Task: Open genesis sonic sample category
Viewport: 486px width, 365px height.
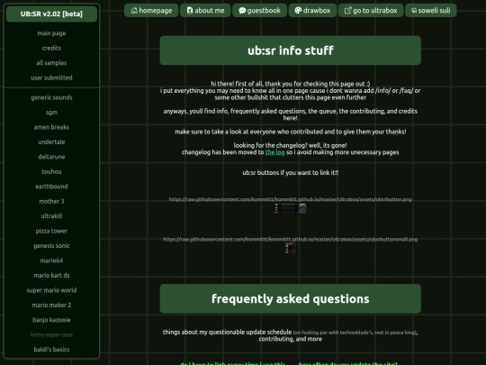Action: (x=51, y=246)
